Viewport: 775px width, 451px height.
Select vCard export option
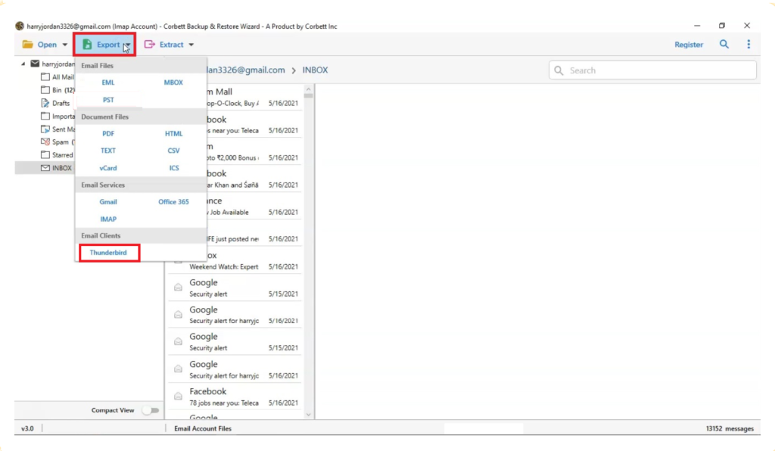tap(108, 168)
